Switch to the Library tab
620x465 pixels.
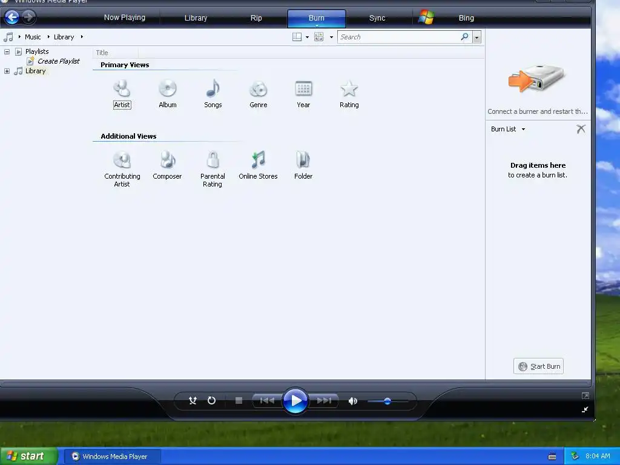click(x=196, y=18)
